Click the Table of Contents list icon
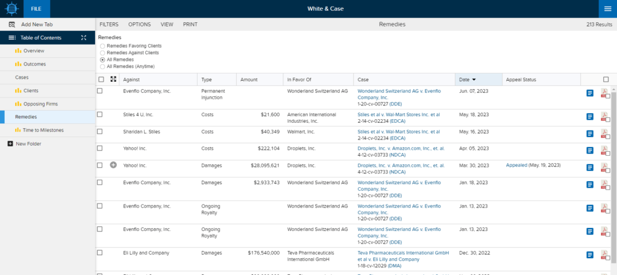The image size is (617, 275). coord(12,38)
